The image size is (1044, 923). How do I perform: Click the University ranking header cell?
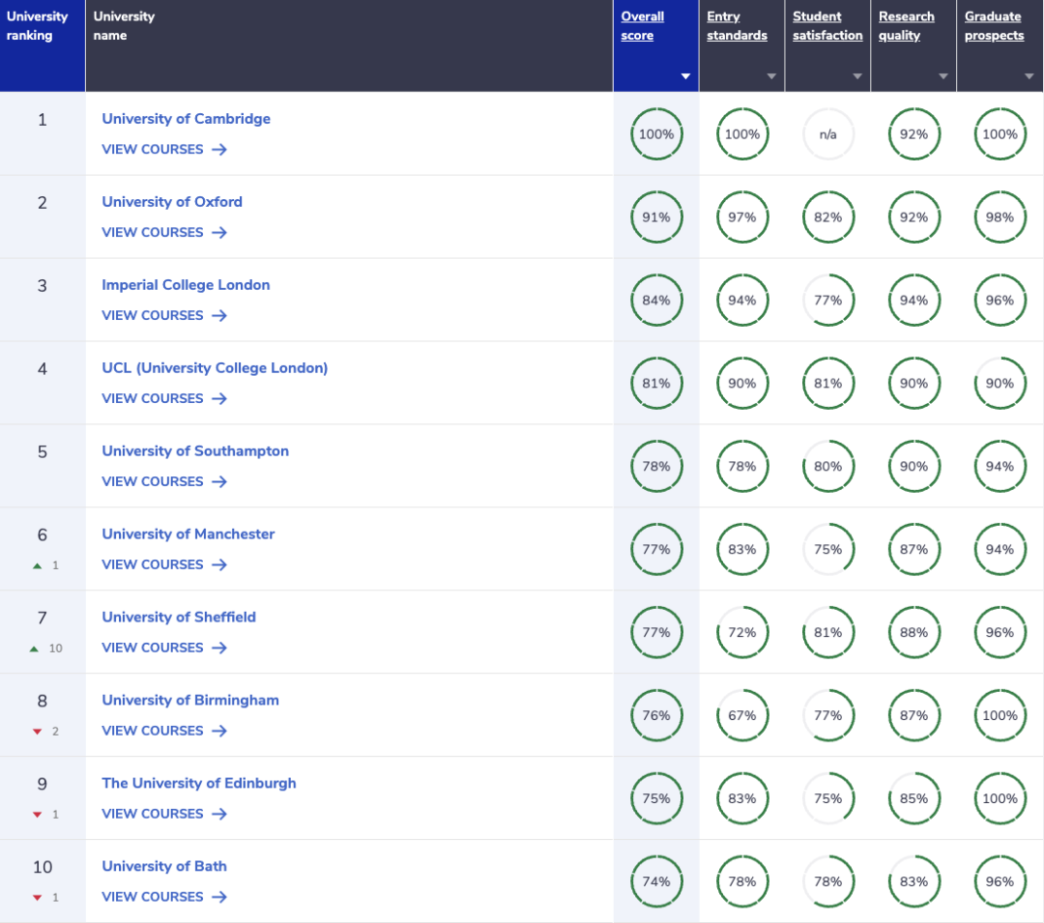(x=43, y=45)
